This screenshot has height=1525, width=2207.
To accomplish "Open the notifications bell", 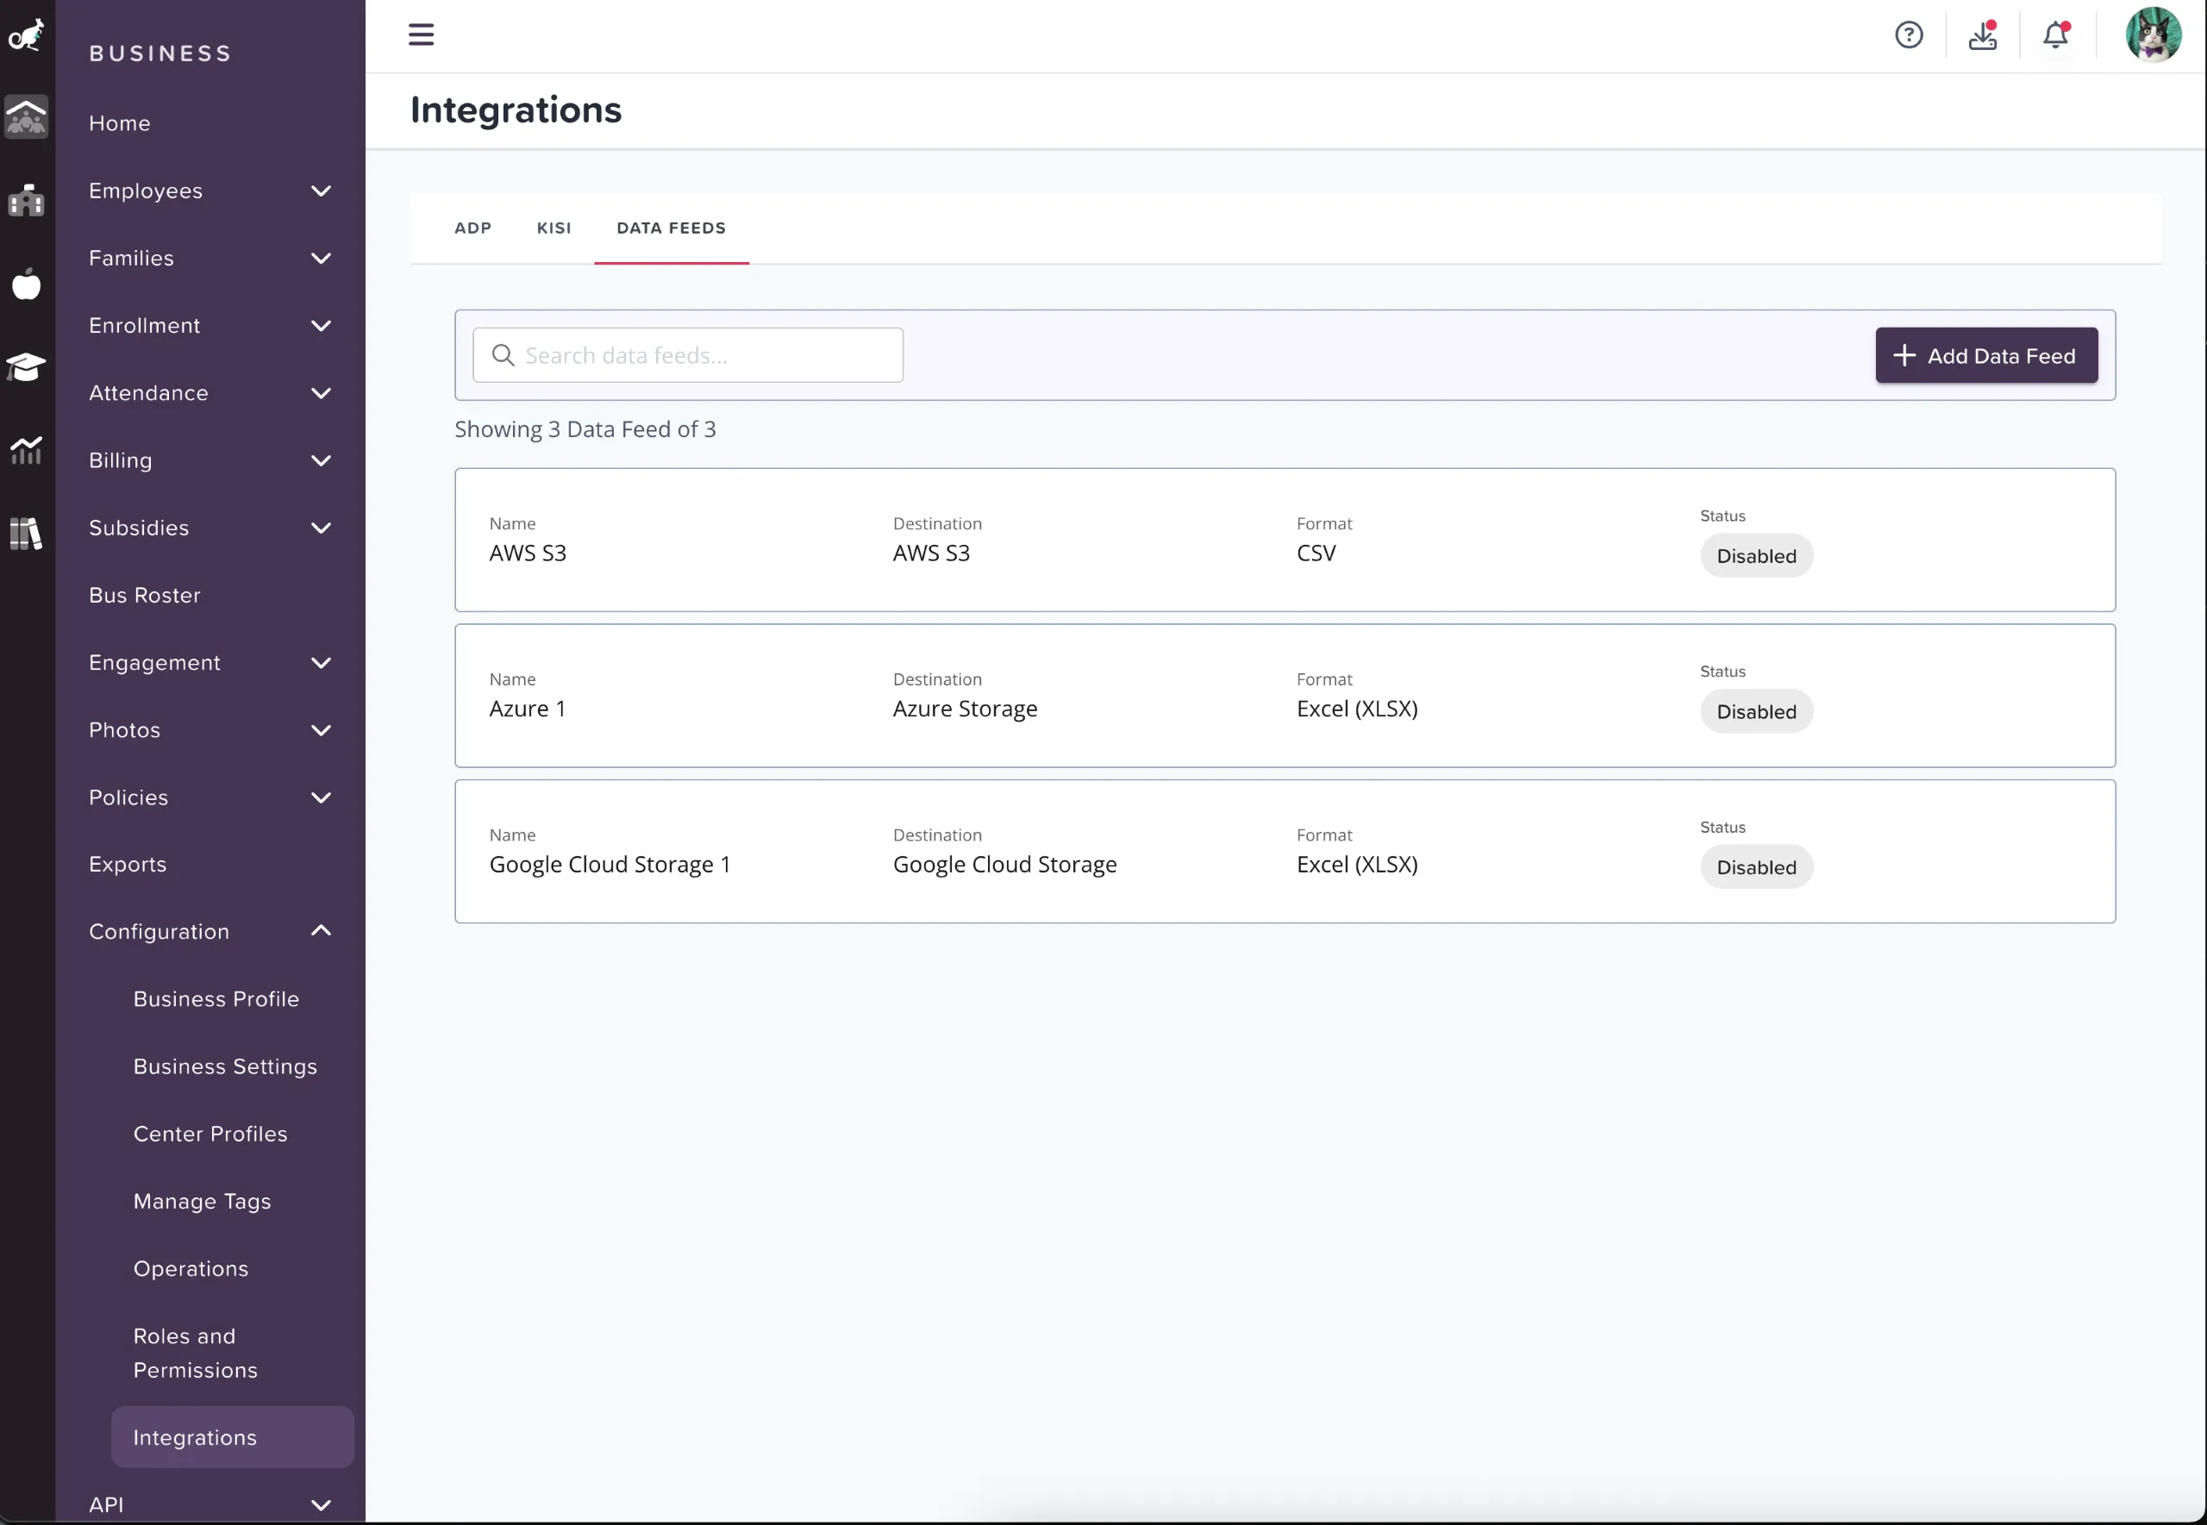I will (x=2055, y=35).
